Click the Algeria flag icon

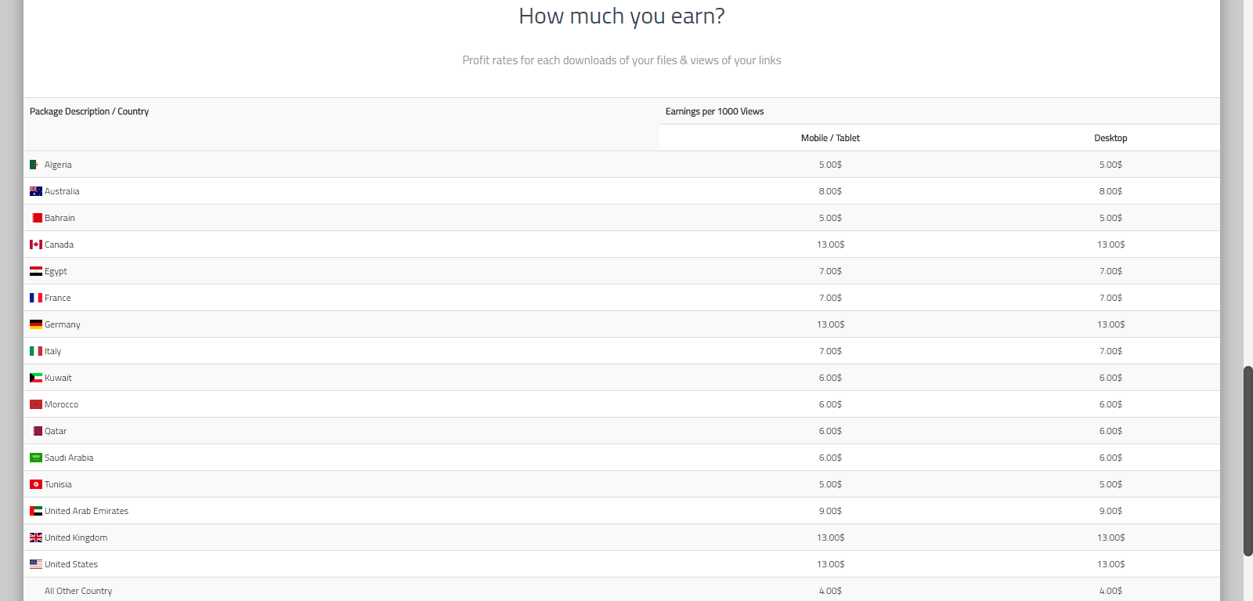click(34, 165)
